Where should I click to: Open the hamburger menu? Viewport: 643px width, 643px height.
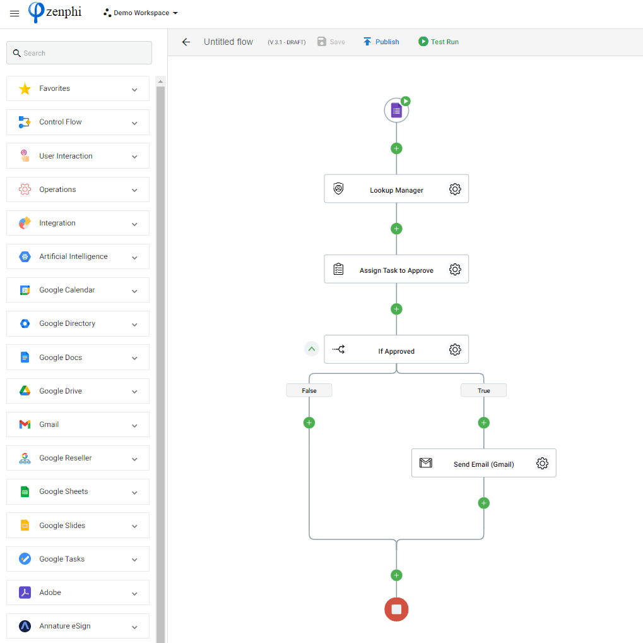[15, 13]
